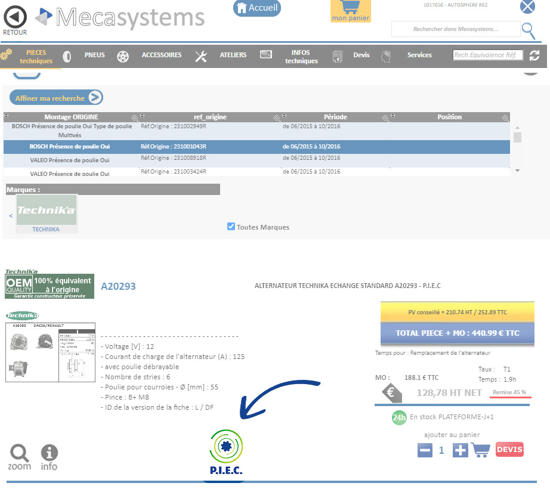Open the A20293 alternator product thumbnail

pos(50,352)
